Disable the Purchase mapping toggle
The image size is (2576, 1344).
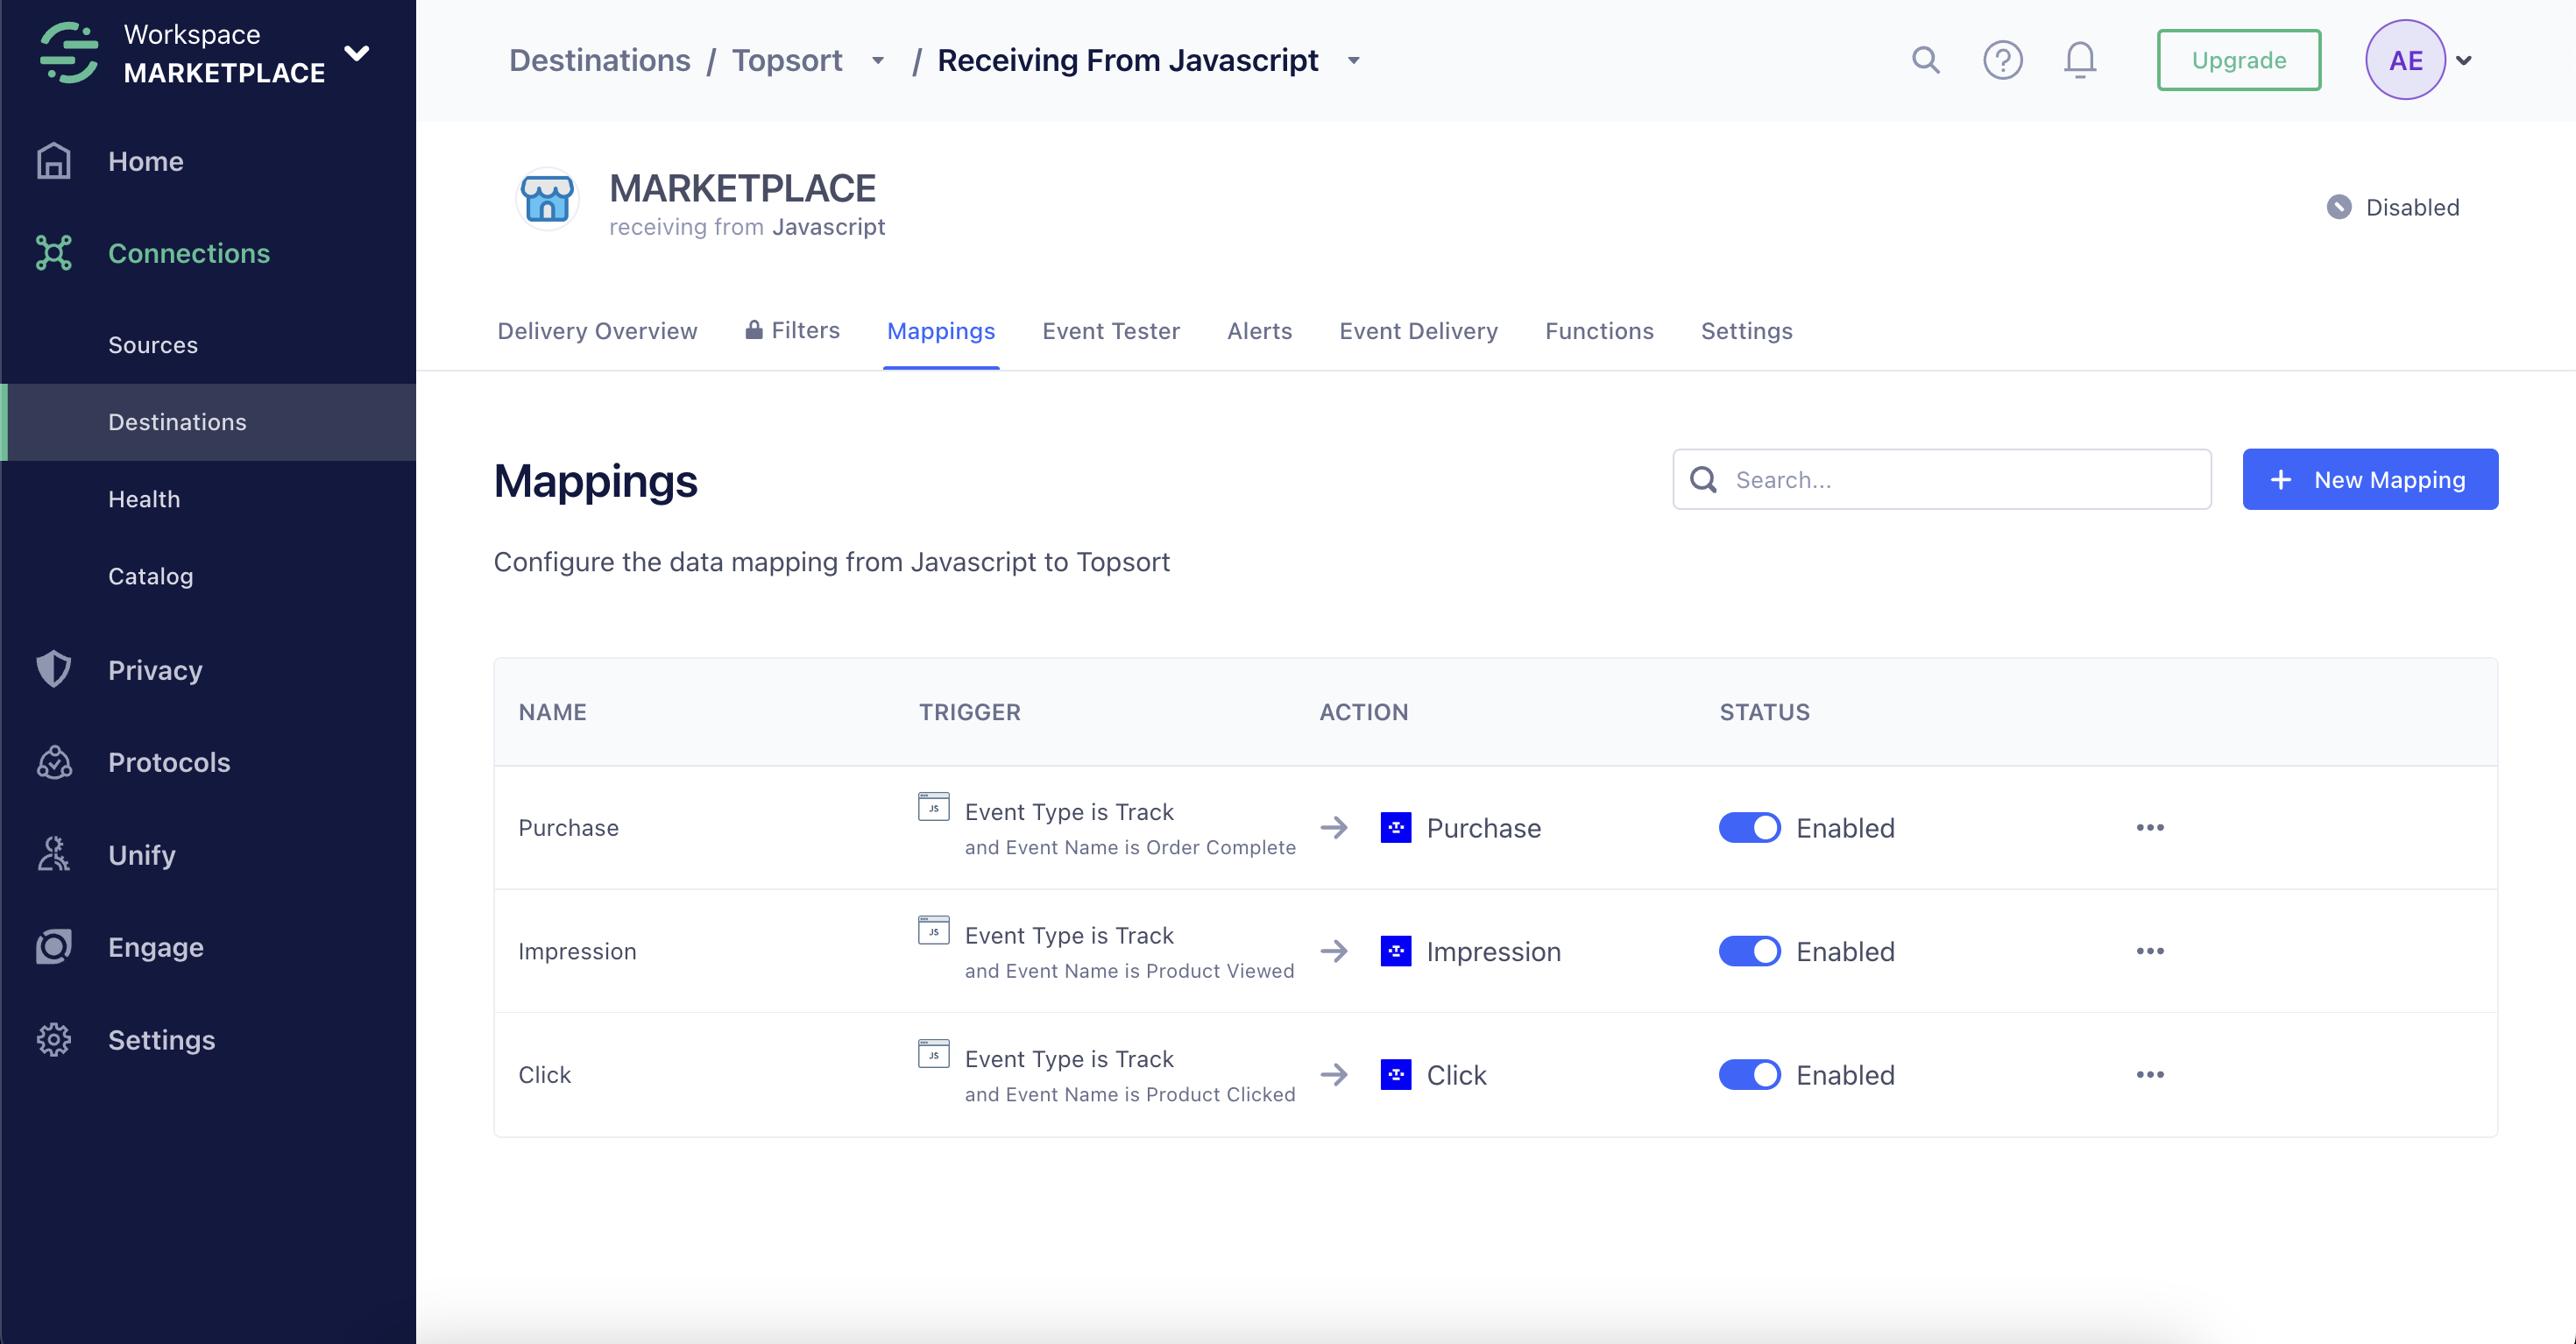pyautogui.click(x=1749, y=827)
